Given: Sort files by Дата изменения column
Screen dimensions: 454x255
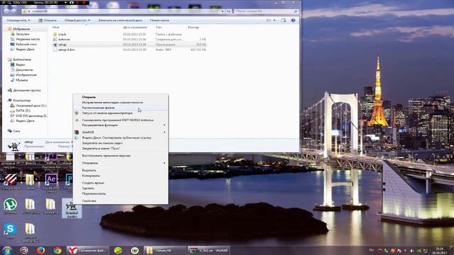Looking at the screenshot, I should pos(135,27).
